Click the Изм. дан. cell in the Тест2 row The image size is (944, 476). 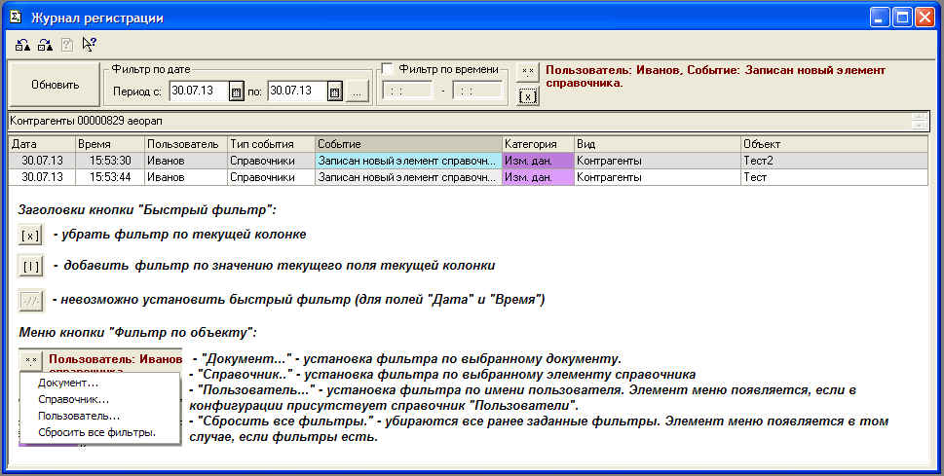point(538,161)
